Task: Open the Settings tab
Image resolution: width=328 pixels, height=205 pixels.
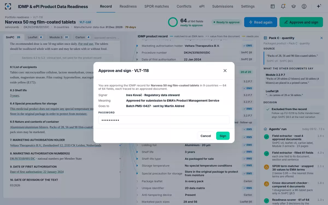Action: (248, 6)
